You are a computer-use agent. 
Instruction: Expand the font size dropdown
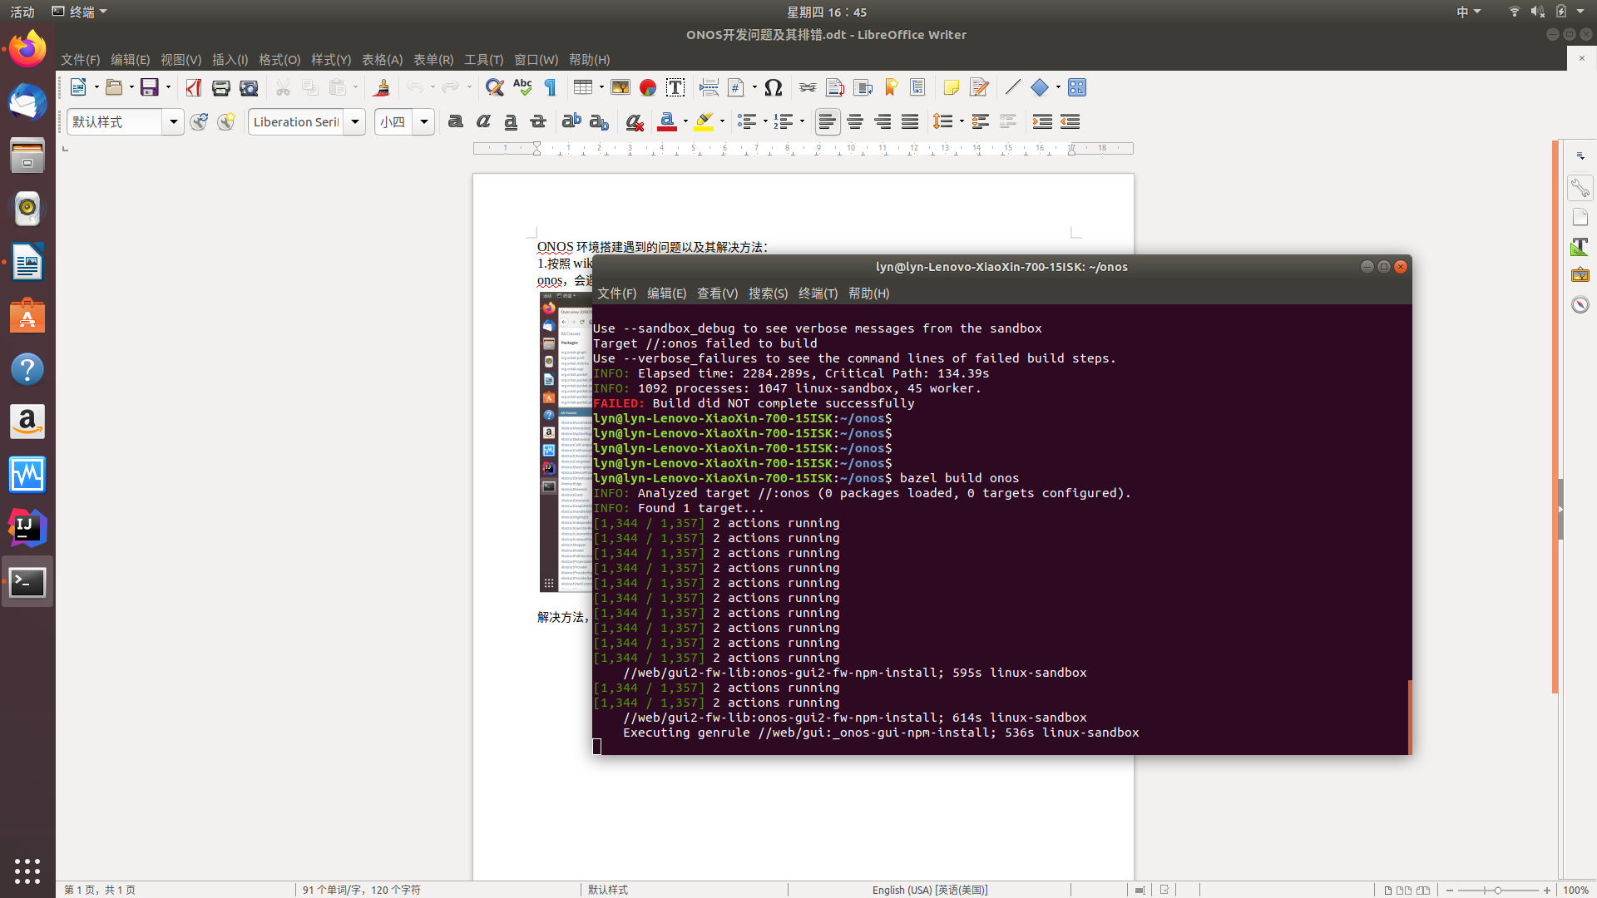(423, 121)
